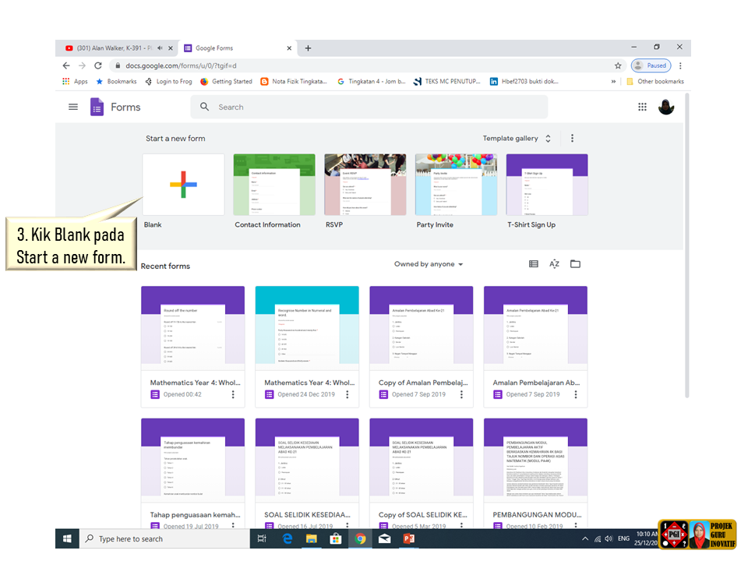Show hidden system tray icons
Viewport: 748px width, 561px height.
[x=585, y=538]
